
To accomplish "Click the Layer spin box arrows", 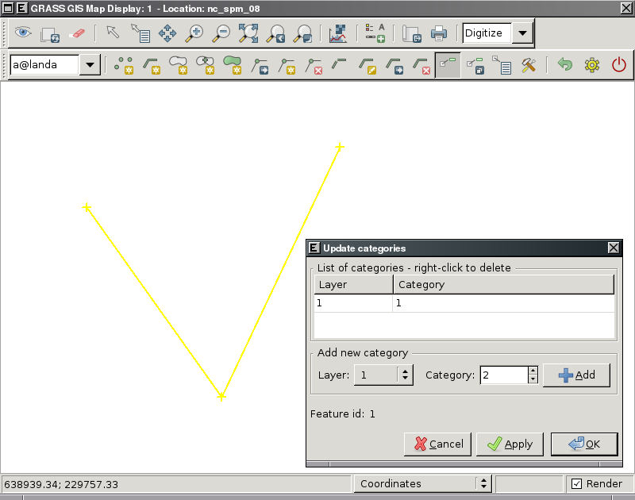I will pos(406,375).
